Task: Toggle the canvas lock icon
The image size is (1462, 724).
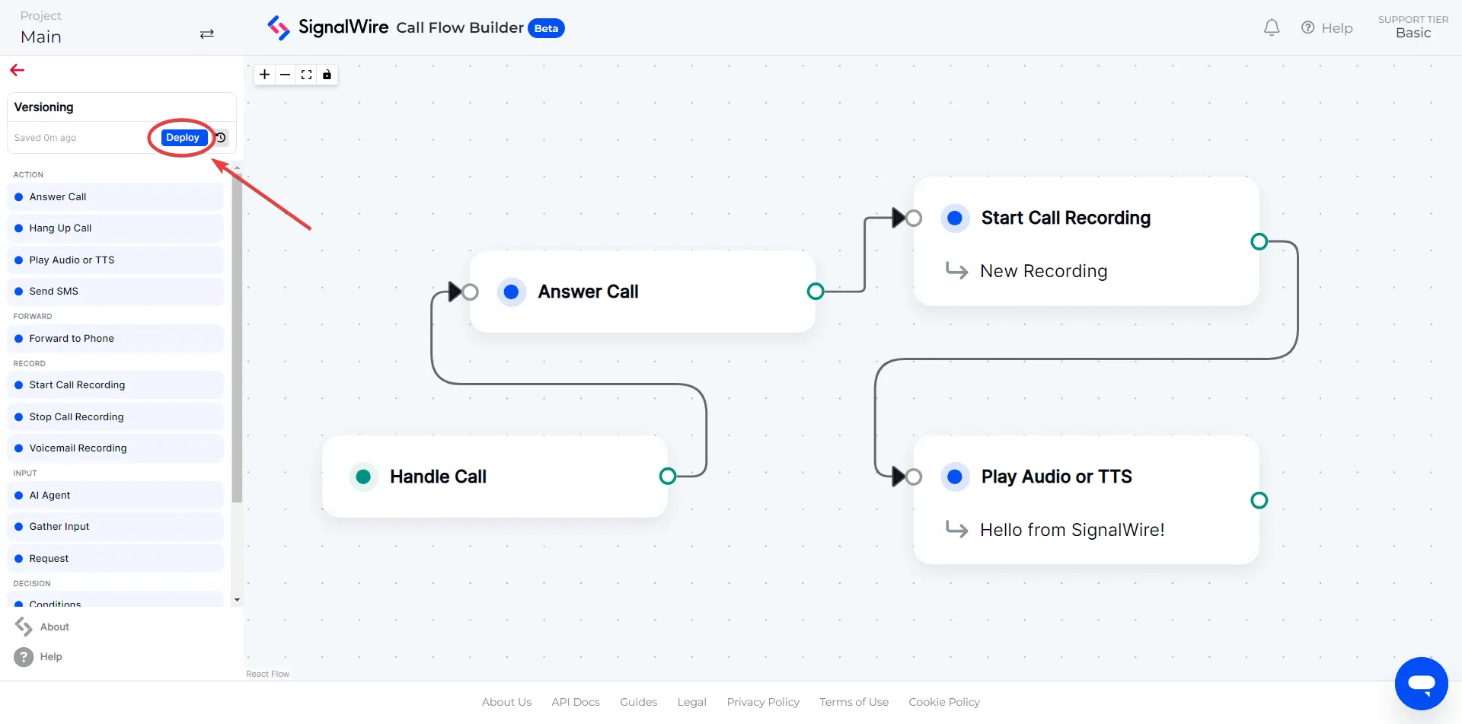Action: tap(327, 75)
